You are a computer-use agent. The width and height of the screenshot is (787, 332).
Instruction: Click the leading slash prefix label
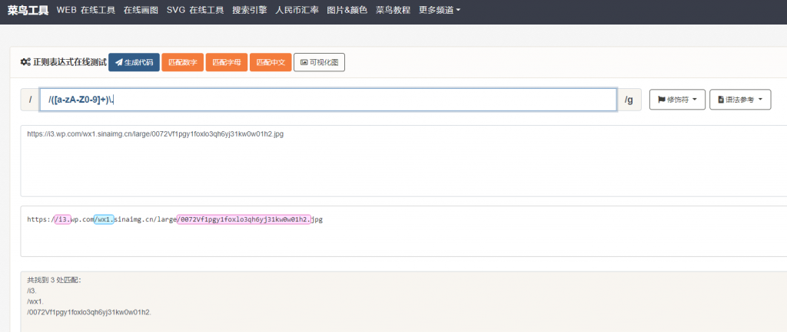pyautogui.click(x=30, y=100)
